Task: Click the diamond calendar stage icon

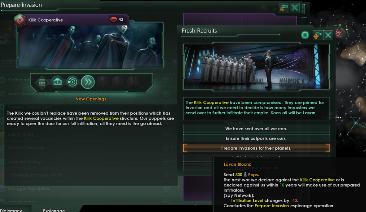Action: 42,83
